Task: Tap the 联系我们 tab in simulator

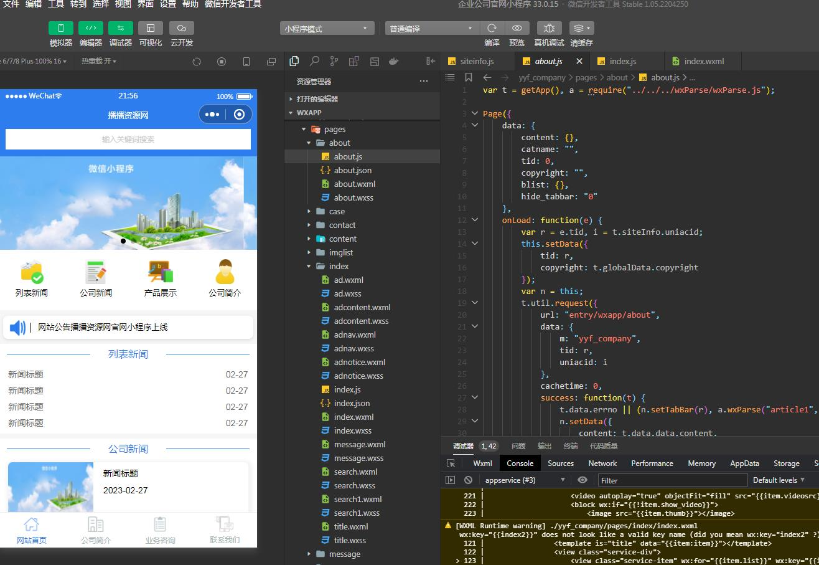Action: [x=225, y=530]
